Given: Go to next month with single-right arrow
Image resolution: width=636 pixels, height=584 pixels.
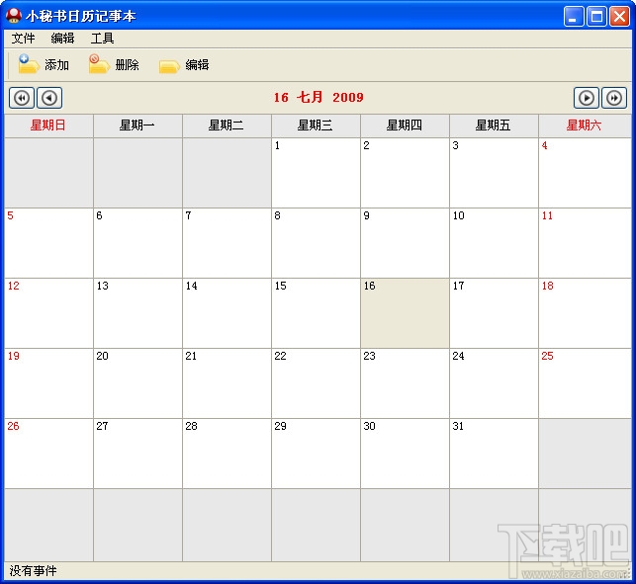Looking at the screenshot, I should [587, 98].
